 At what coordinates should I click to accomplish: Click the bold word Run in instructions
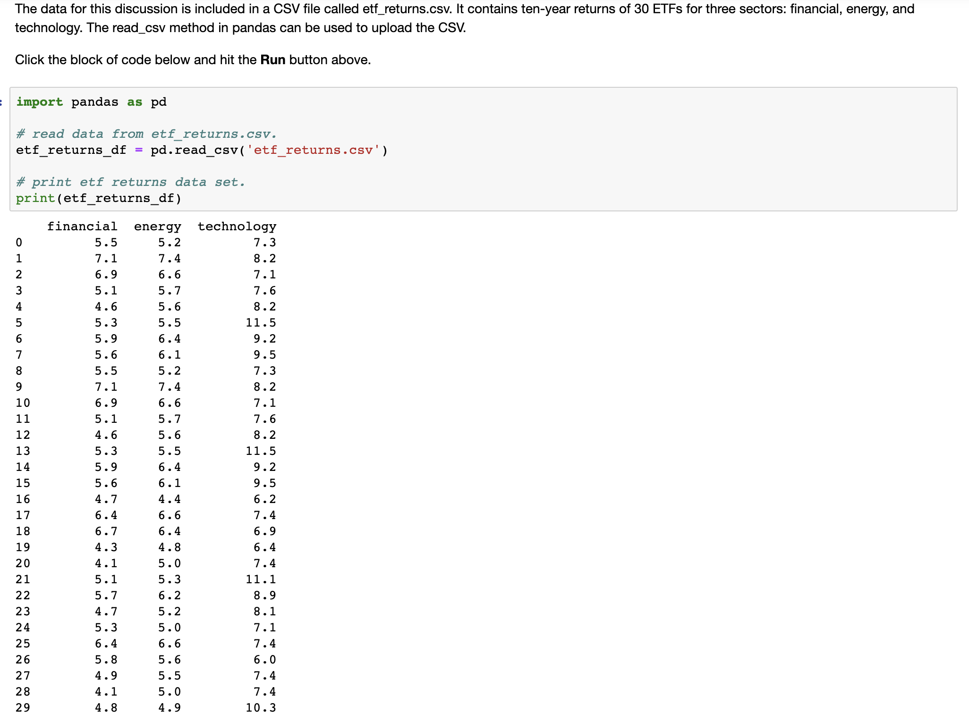(272, 60)
